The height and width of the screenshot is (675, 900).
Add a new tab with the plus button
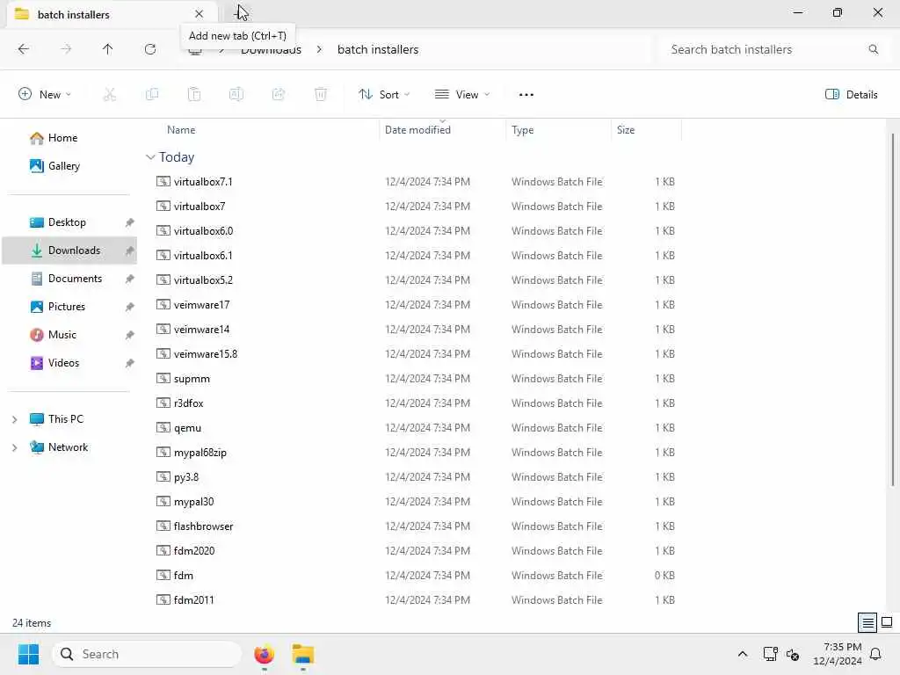pos(240,13)
